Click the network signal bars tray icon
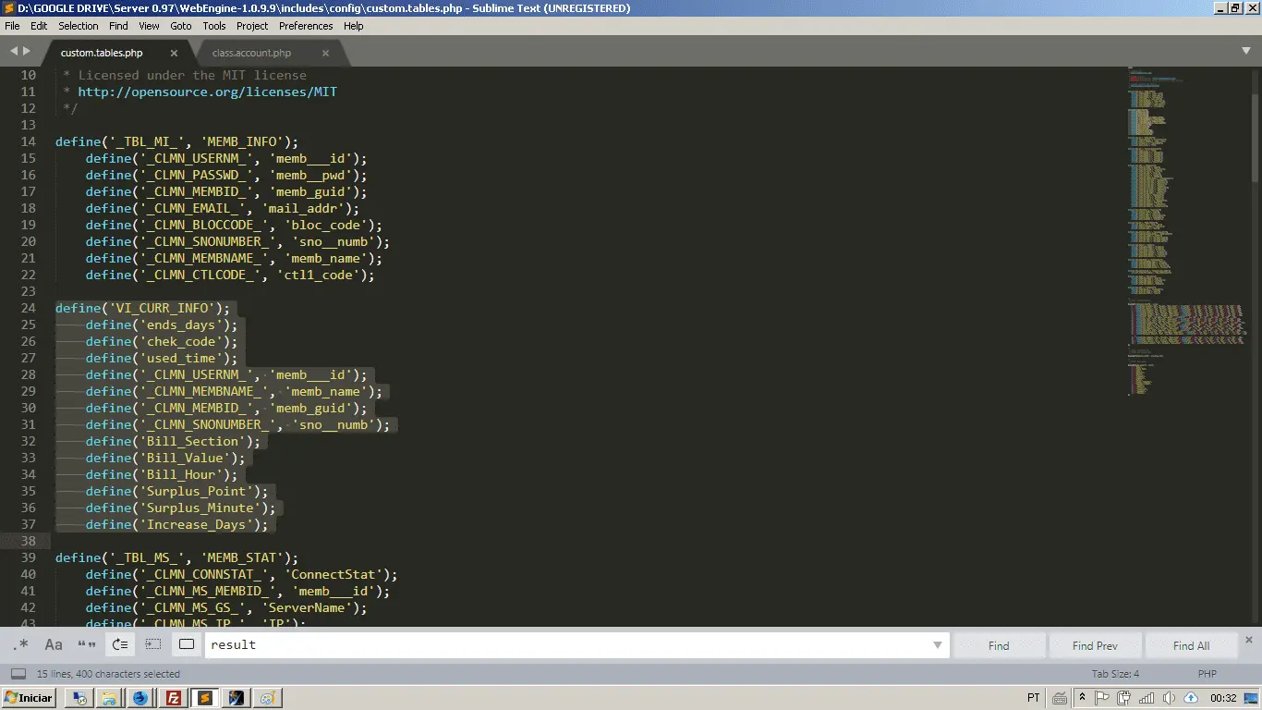 tap(1147, 698)
